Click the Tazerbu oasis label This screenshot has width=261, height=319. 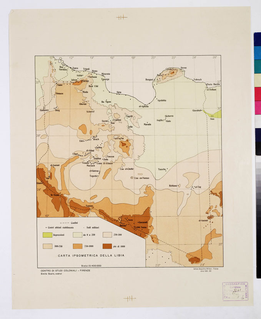click(162, 169)
